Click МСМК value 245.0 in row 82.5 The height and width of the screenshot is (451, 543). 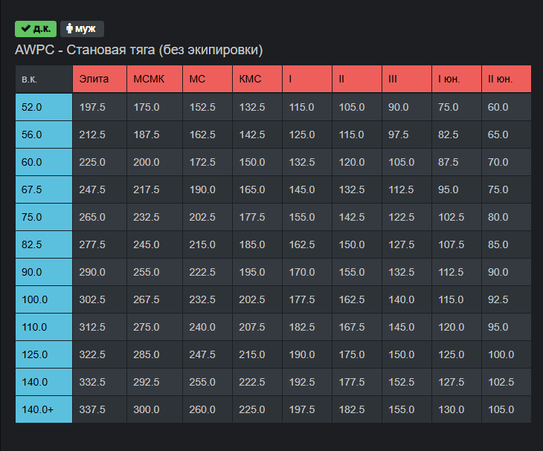(x=155, y=244)
